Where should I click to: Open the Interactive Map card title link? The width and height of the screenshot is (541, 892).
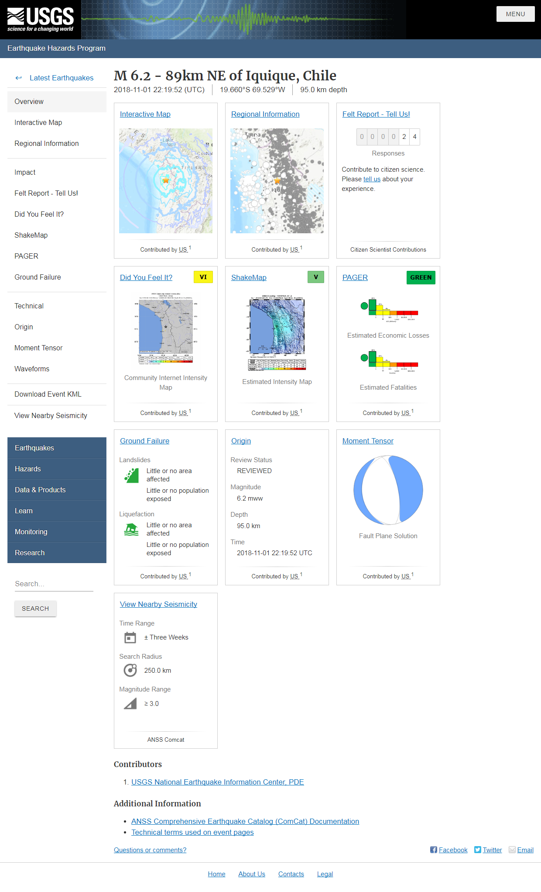tap(145, 114)
